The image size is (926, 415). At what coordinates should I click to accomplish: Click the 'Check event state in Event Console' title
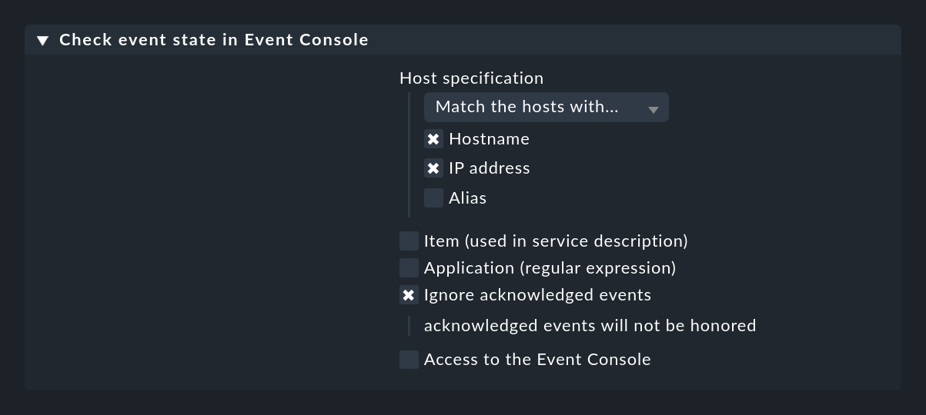point(214,40)
